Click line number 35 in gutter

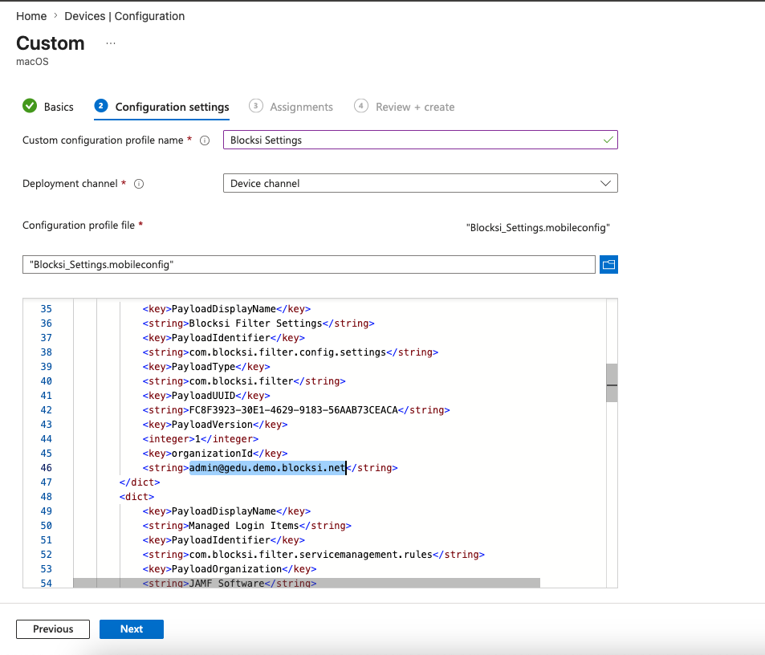pos(47,309)
